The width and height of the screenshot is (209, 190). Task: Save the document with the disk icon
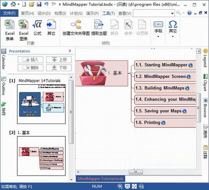click(39, 4)
